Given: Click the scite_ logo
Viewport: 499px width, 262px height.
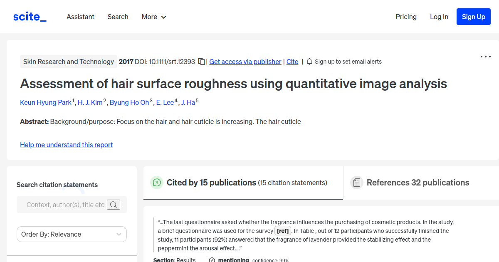Looking at the screenshot, I should (x=29, y=16).
